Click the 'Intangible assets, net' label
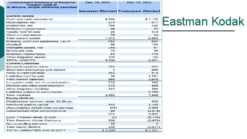 tap(25, 48)
